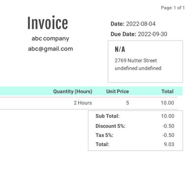Image resolution: width=190 pixels, height=190 pixels.
Task: Click the mint green table header bar
Action: 91,91
